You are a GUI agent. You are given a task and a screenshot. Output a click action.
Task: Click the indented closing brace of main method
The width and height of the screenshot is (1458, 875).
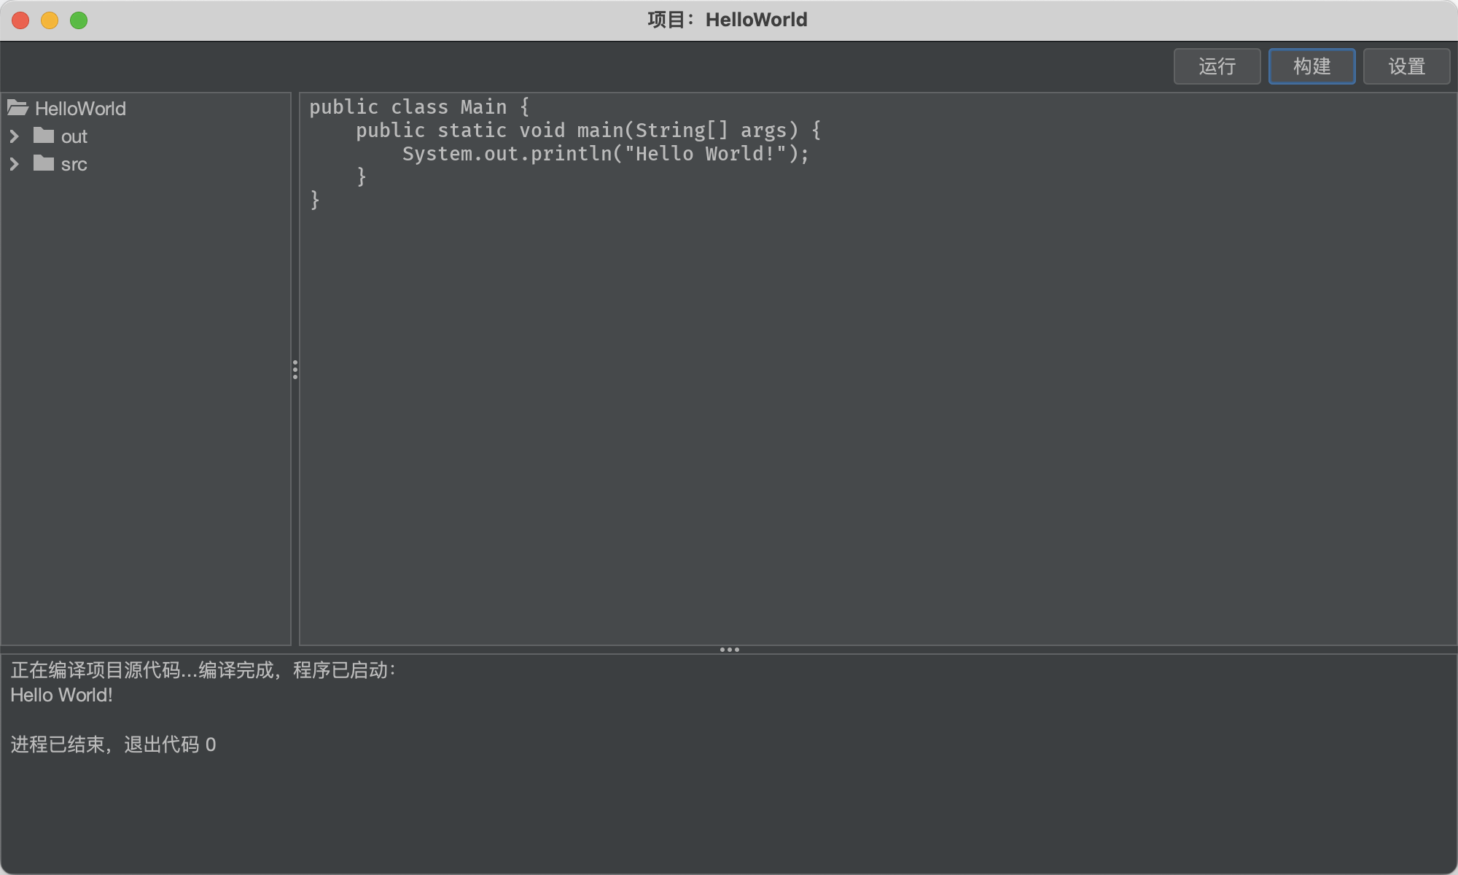(362, 176)
